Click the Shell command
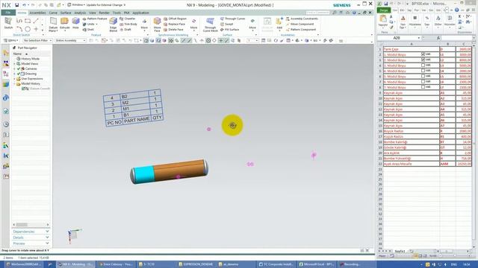The image size is (478, 268). [88, 30]
